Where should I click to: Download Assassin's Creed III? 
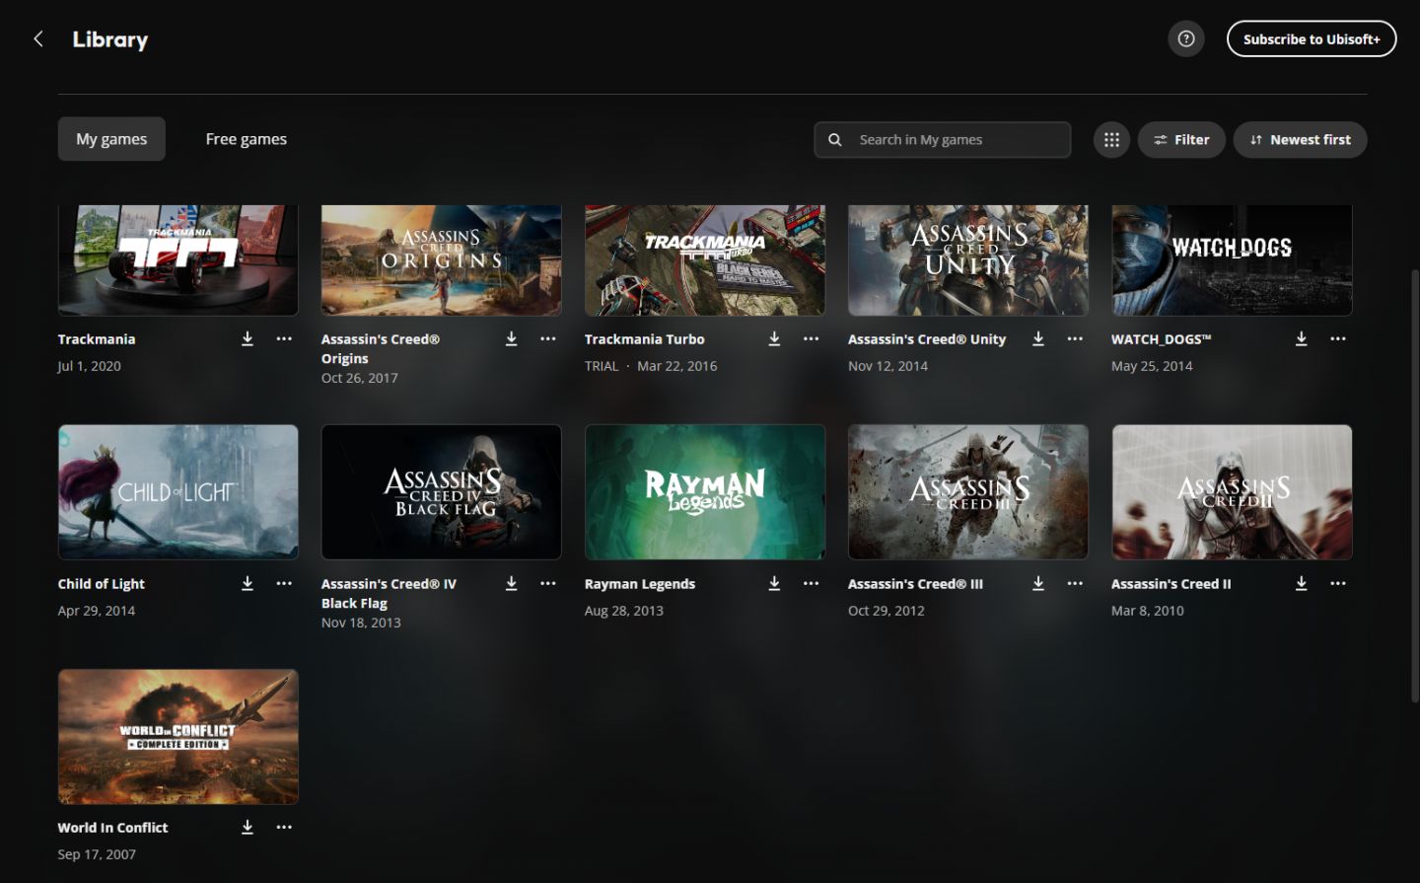(1038, 583)
